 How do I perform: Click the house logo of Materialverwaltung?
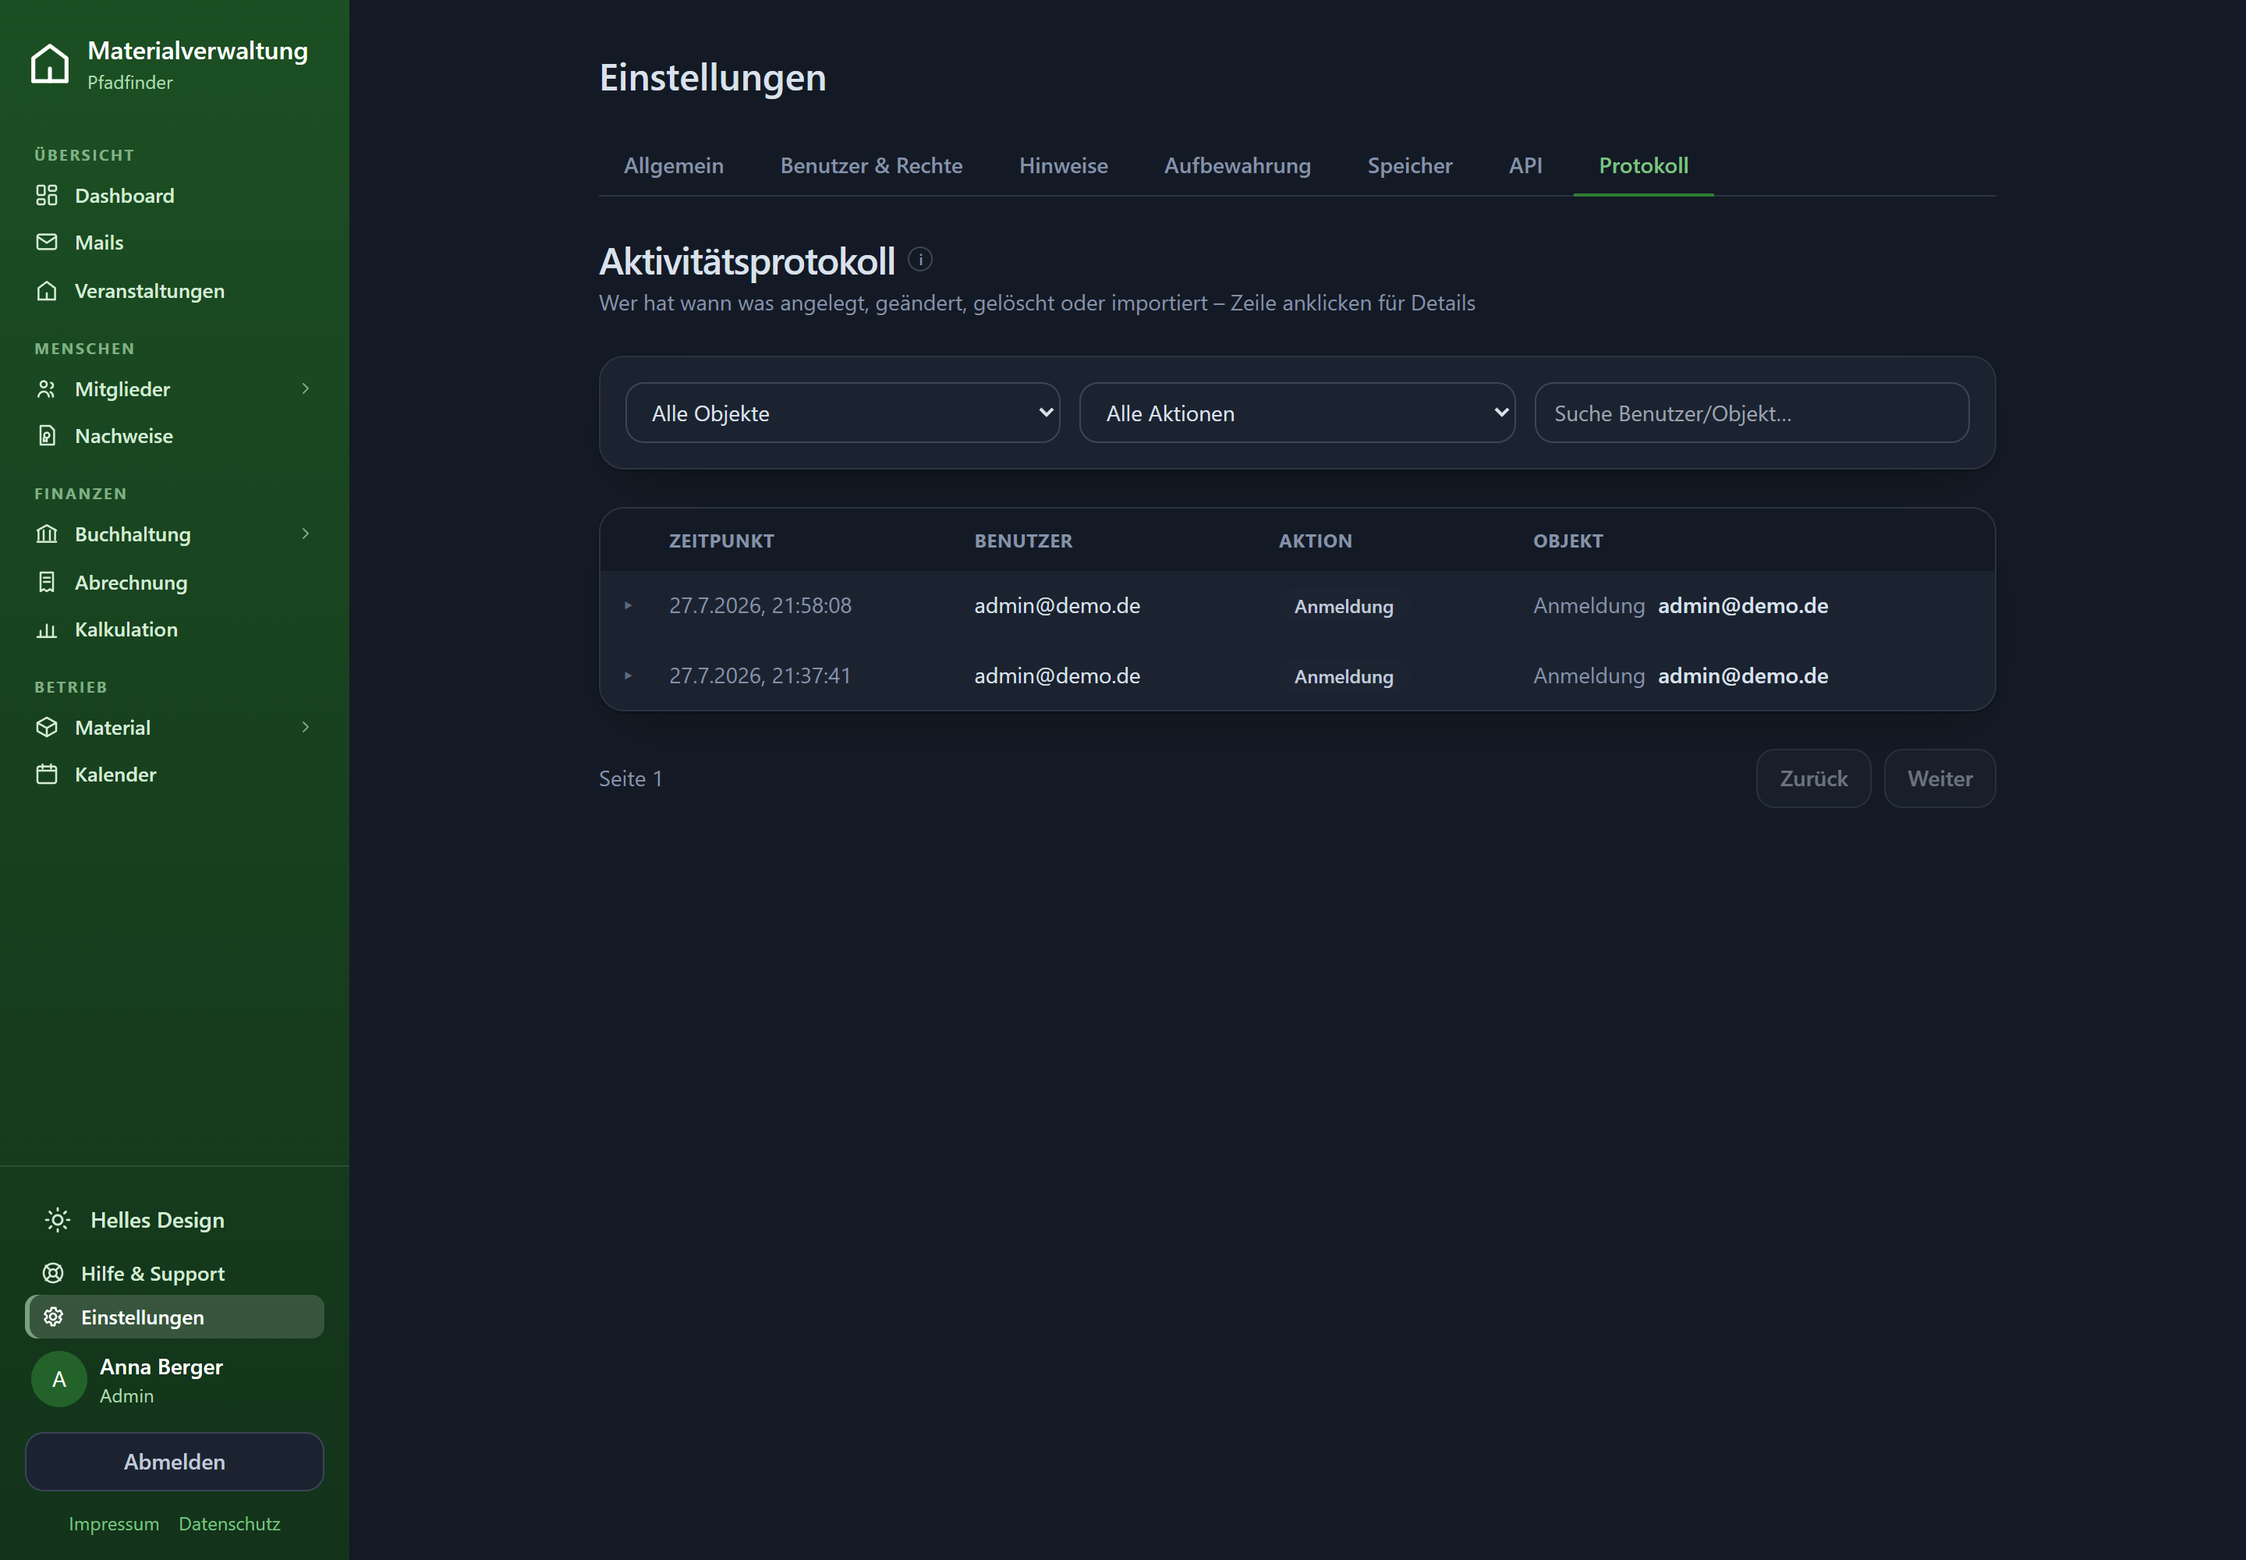click(x=50, y=65)
